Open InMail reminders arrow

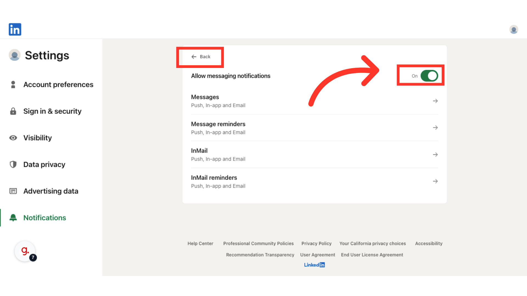tap(435, 181)
